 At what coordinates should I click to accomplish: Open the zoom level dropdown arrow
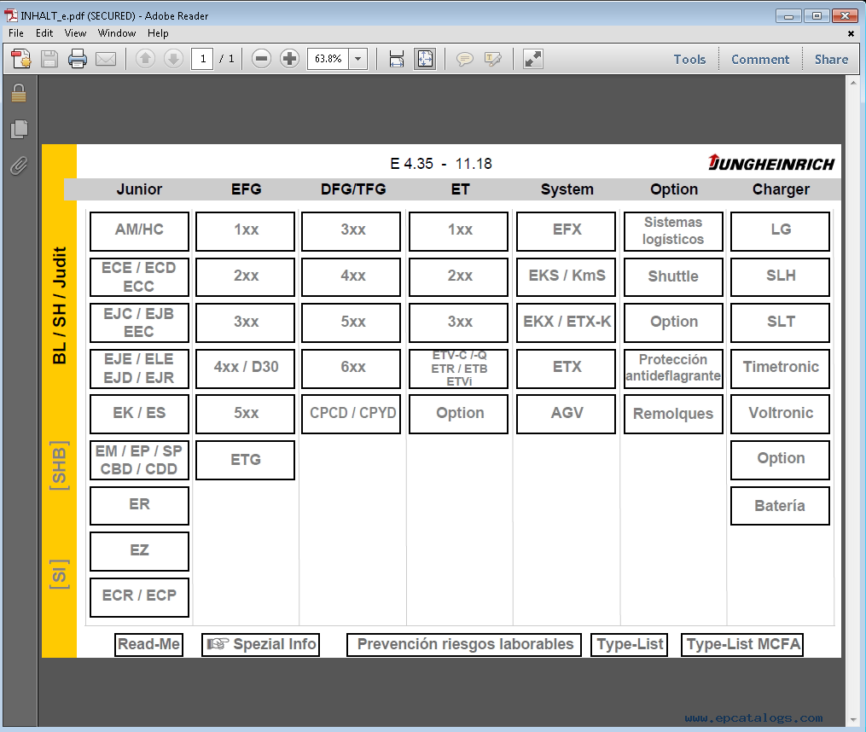pos(357,59)
